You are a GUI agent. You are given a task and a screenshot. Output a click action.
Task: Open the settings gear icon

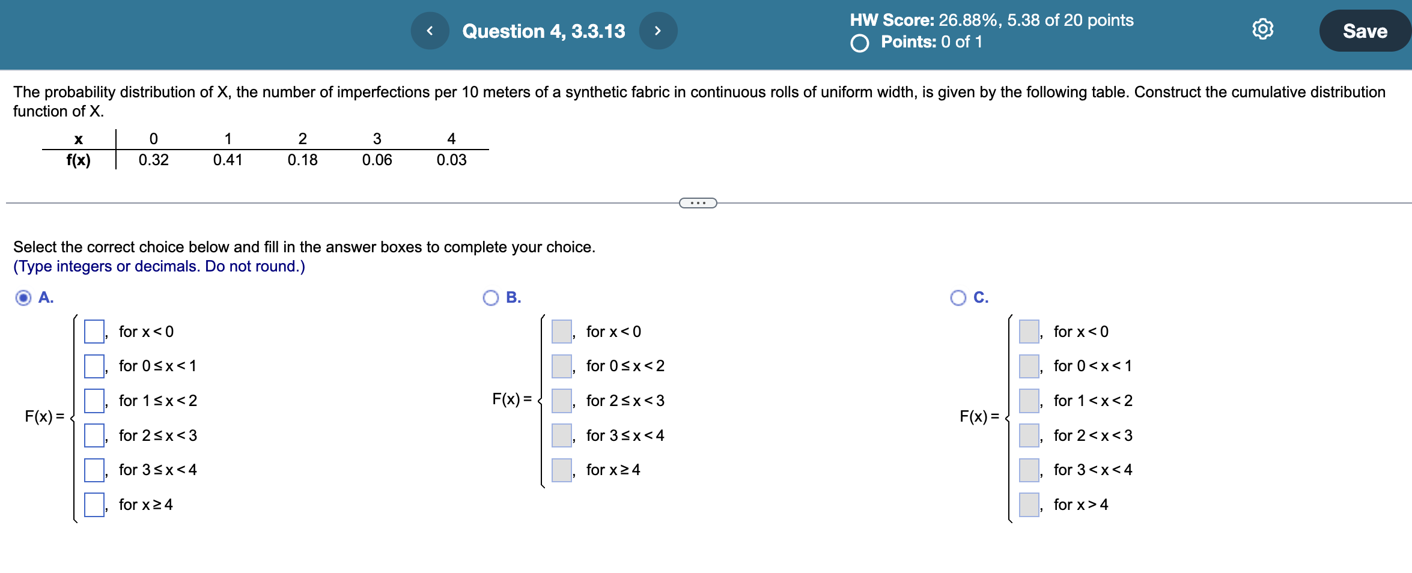[x=1263, y=29]
